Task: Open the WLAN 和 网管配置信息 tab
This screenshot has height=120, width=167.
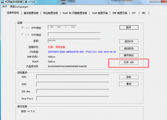Action: [x=75, y=13]
